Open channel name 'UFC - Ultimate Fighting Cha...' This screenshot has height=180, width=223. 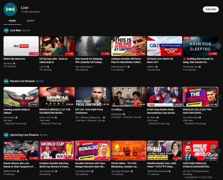(x=88, y=117)
